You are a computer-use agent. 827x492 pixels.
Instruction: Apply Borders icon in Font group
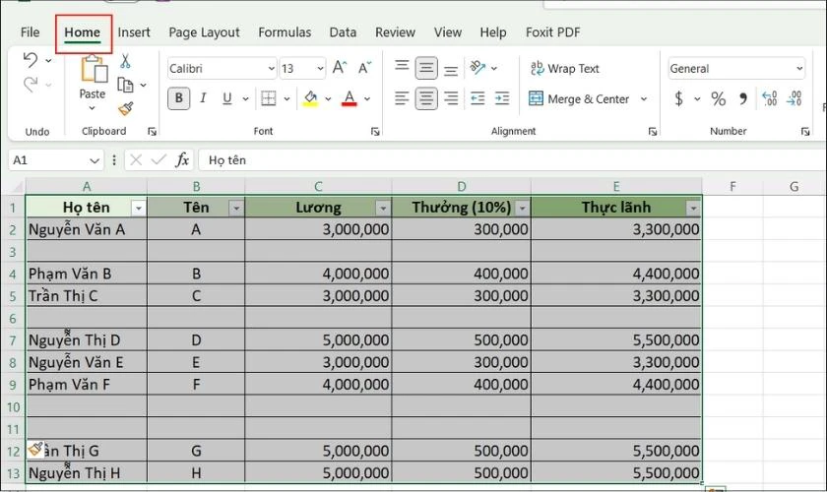(269, 98)
